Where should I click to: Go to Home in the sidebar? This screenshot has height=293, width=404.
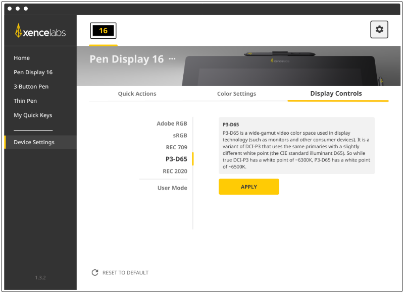click(x=22, y=58)
